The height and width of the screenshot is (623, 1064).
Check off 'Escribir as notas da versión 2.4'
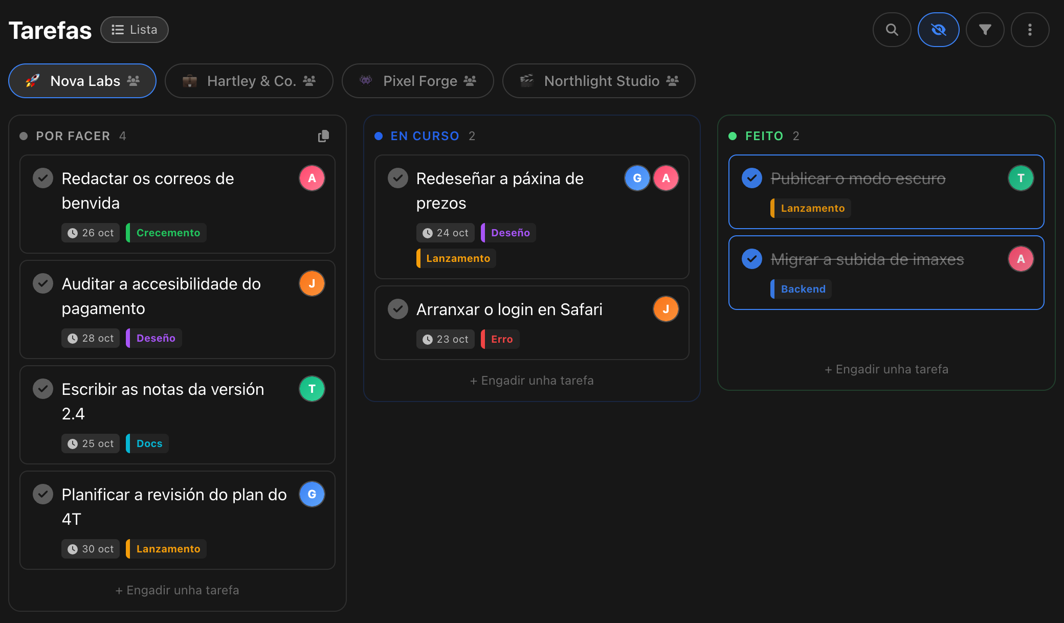43,389
